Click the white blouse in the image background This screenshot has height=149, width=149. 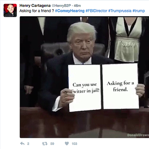128,40
